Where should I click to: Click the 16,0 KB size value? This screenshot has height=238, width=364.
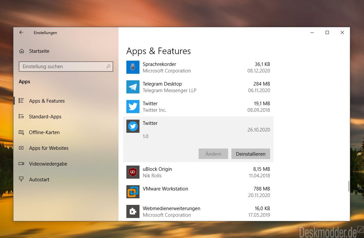click(262, 208)
